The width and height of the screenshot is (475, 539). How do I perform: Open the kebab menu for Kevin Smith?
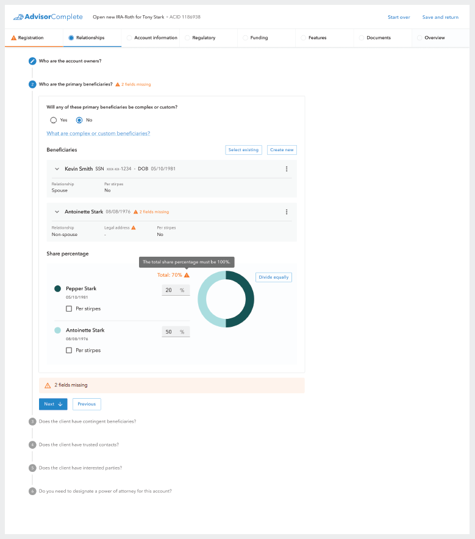[x=287, y=169]
